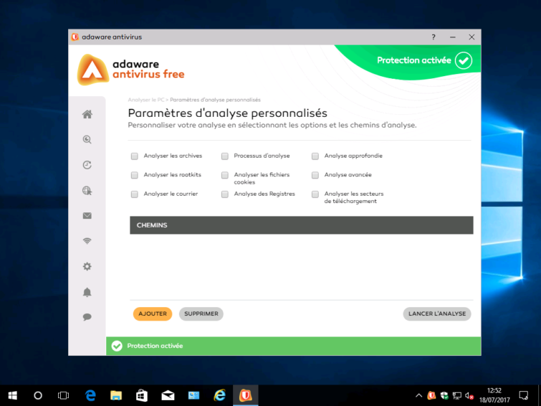Click the CHEMINS header bar

tap(302, 225)
